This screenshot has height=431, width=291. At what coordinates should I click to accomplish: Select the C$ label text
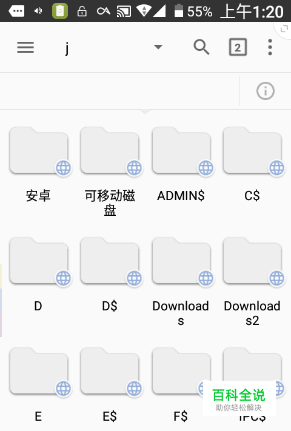(x=252, y=196)
